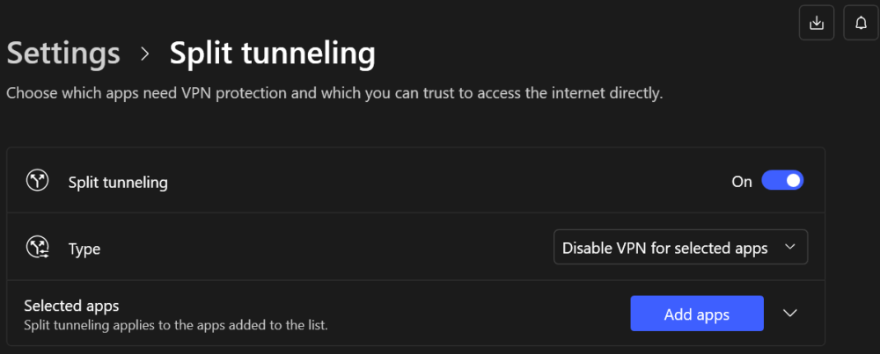Turn off the Split tunneling toggle
Screen dimensions: 880x354
pyautogui.click(x=782, y=181)
